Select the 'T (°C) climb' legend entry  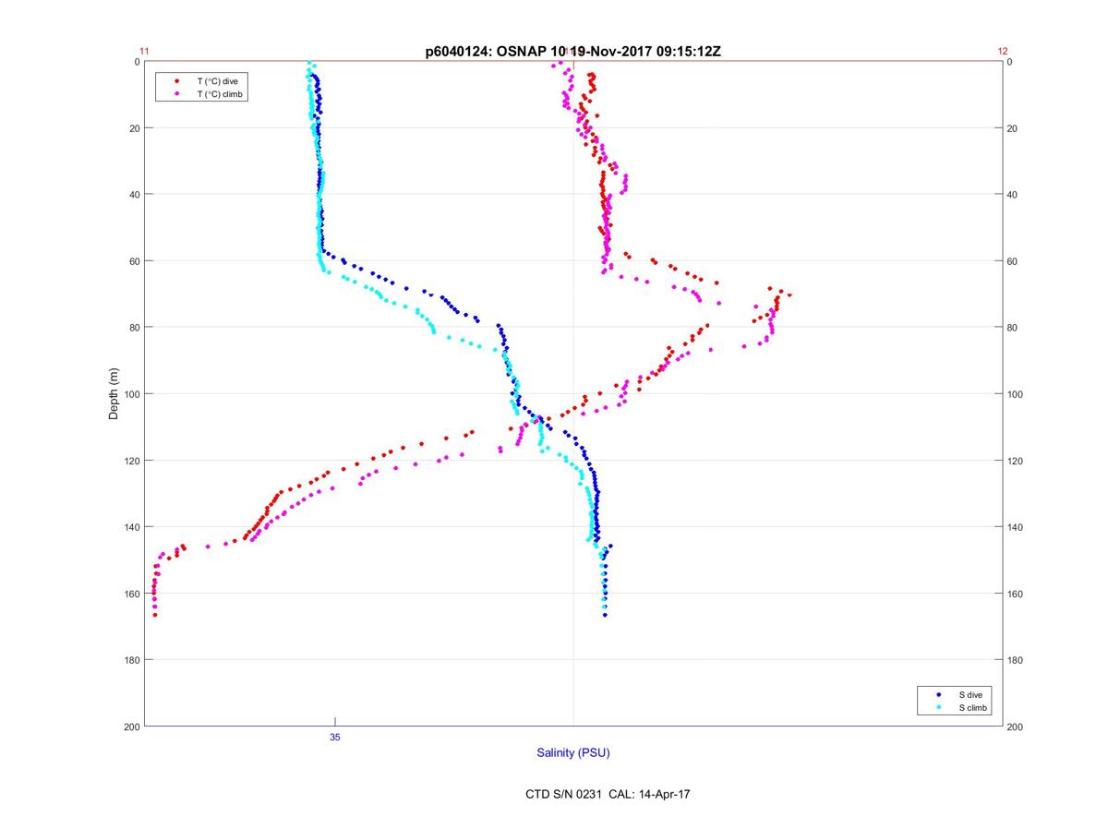point(220,94)
